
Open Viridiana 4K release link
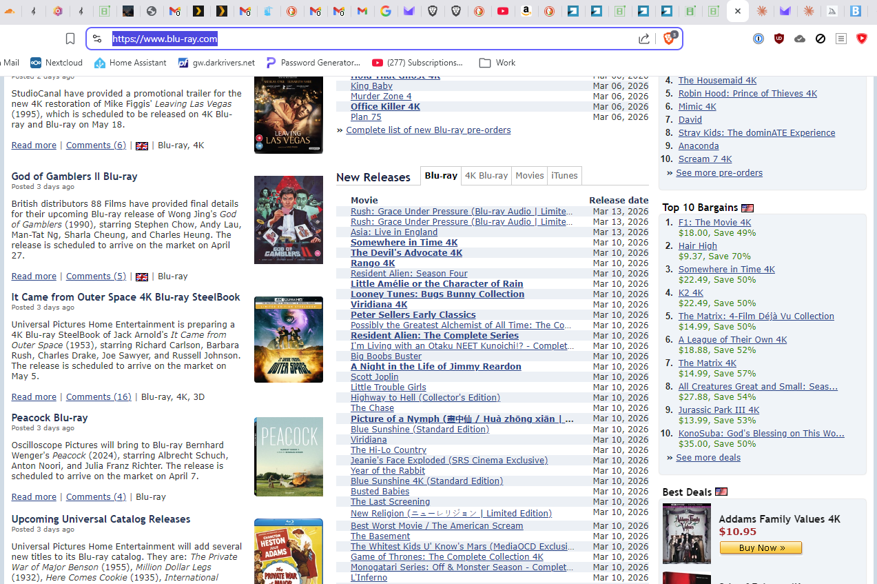coord(379,305)
